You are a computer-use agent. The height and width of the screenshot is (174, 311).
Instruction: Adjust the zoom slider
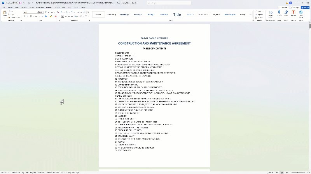(297, 172)
